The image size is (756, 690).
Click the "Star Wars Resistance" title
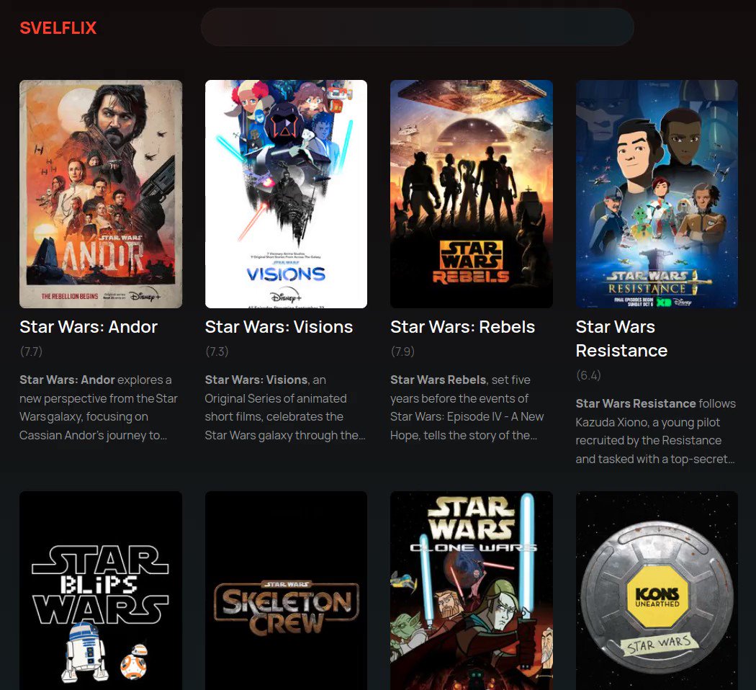coord(622,339)
